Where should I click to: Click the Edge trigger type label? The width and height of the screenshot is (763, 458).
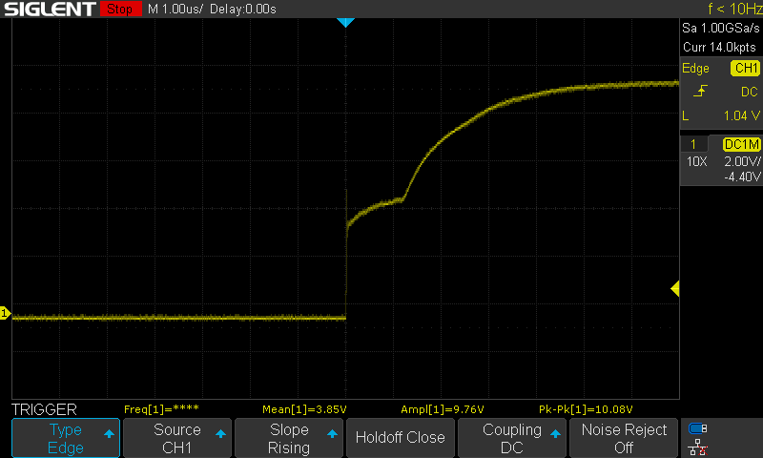coord(695,69)
